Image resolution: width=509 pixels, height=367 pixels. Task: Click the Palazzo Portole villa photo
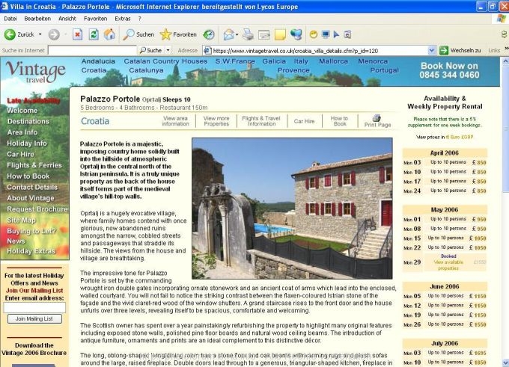[x=292, y=209]
